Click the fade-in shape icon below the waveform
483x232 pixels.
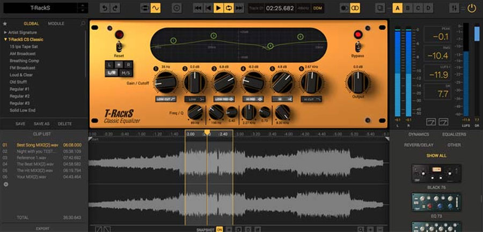pyautogui.click(x=99, y=229)
